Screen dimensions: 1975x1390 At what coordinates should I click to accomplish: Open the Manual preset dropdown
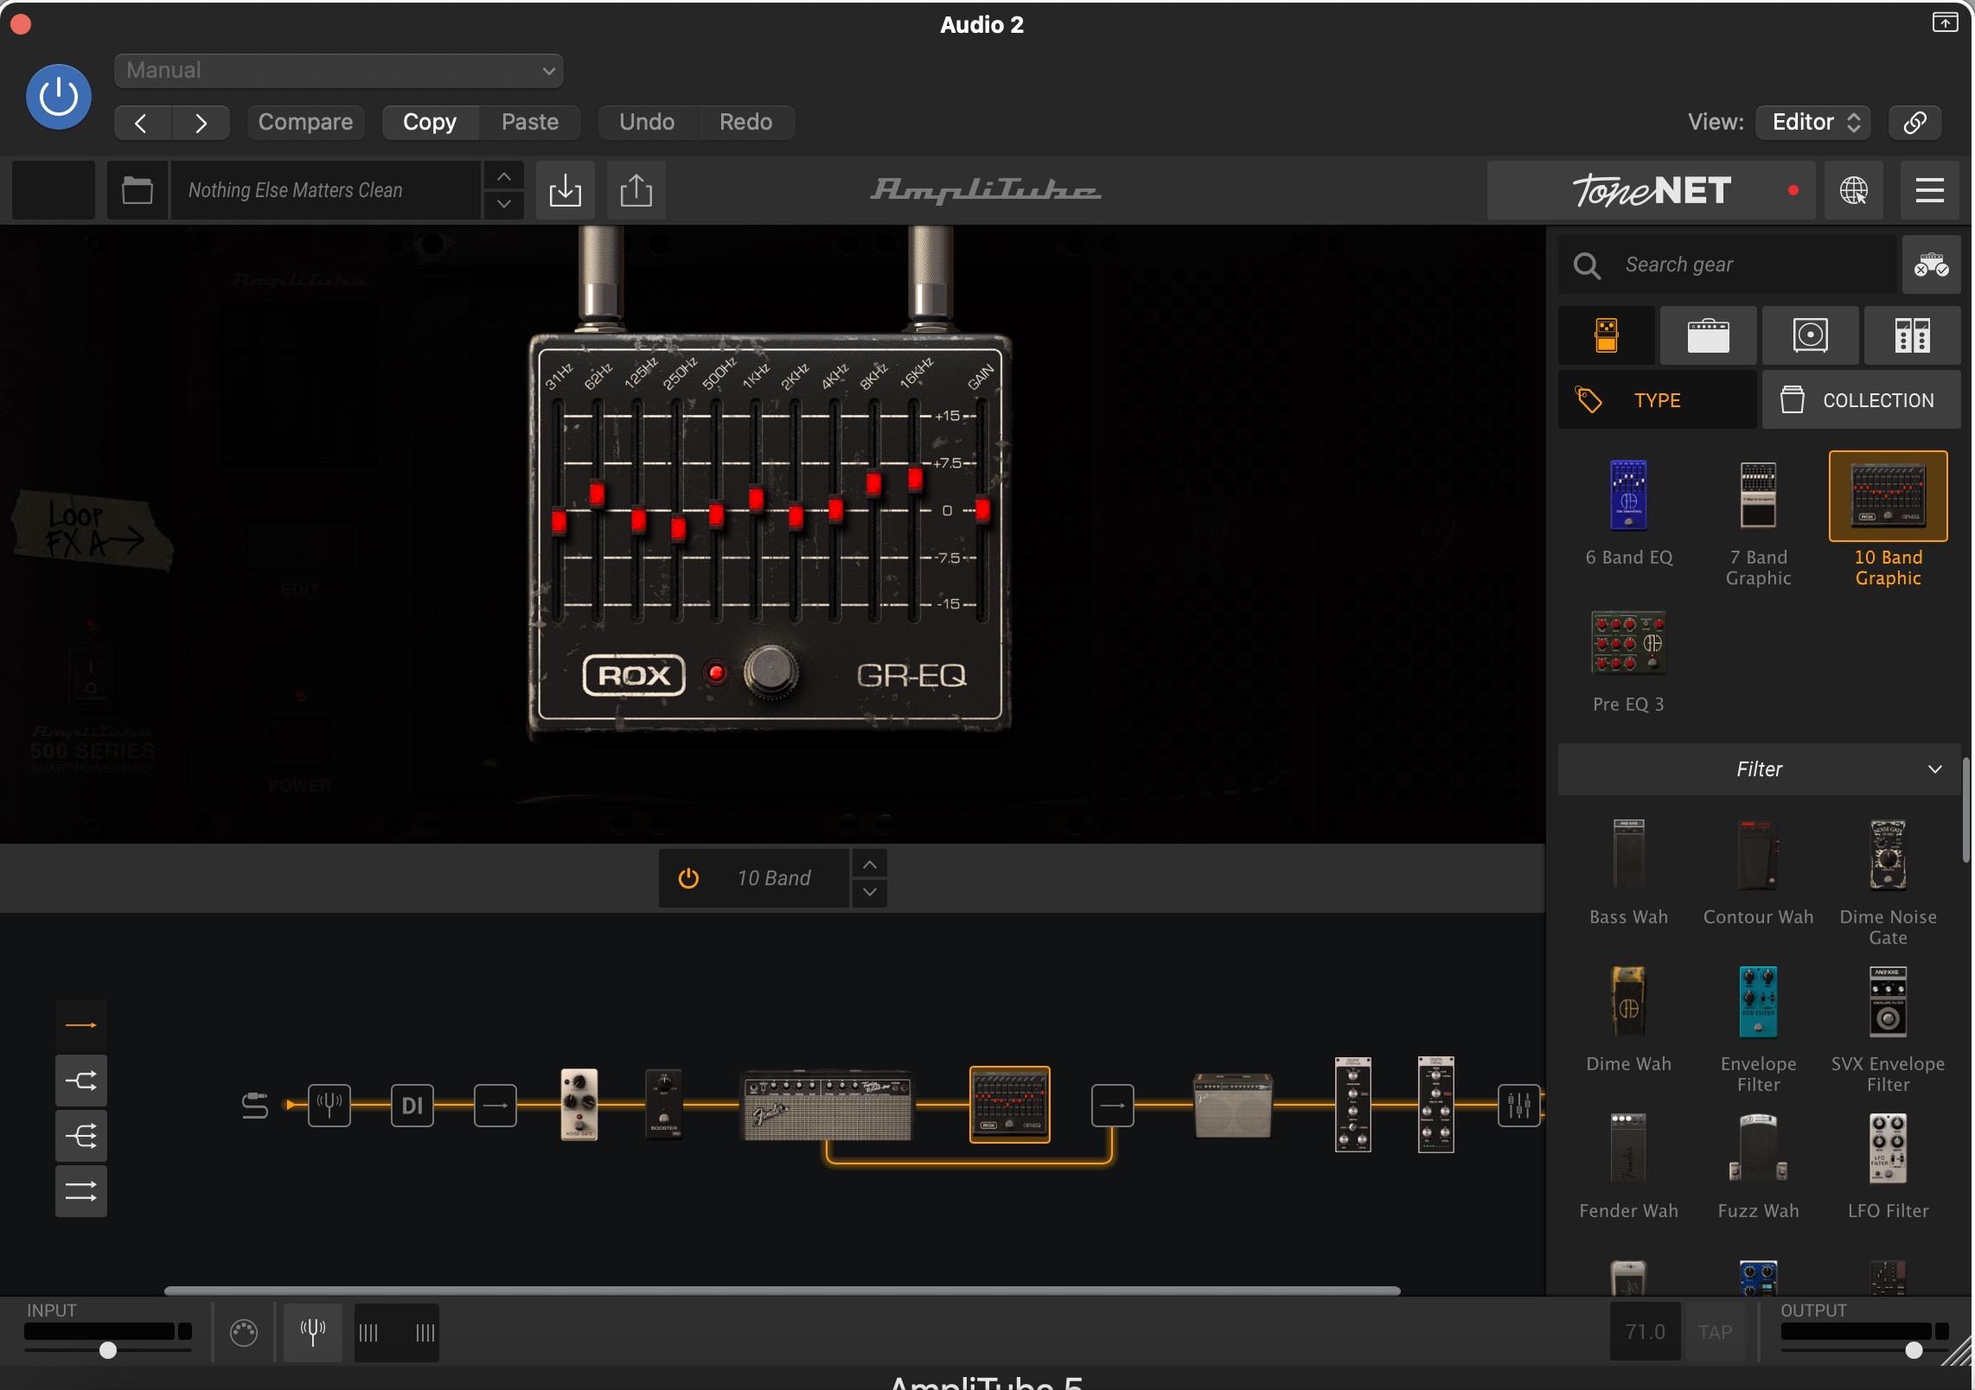pos(338,71)
